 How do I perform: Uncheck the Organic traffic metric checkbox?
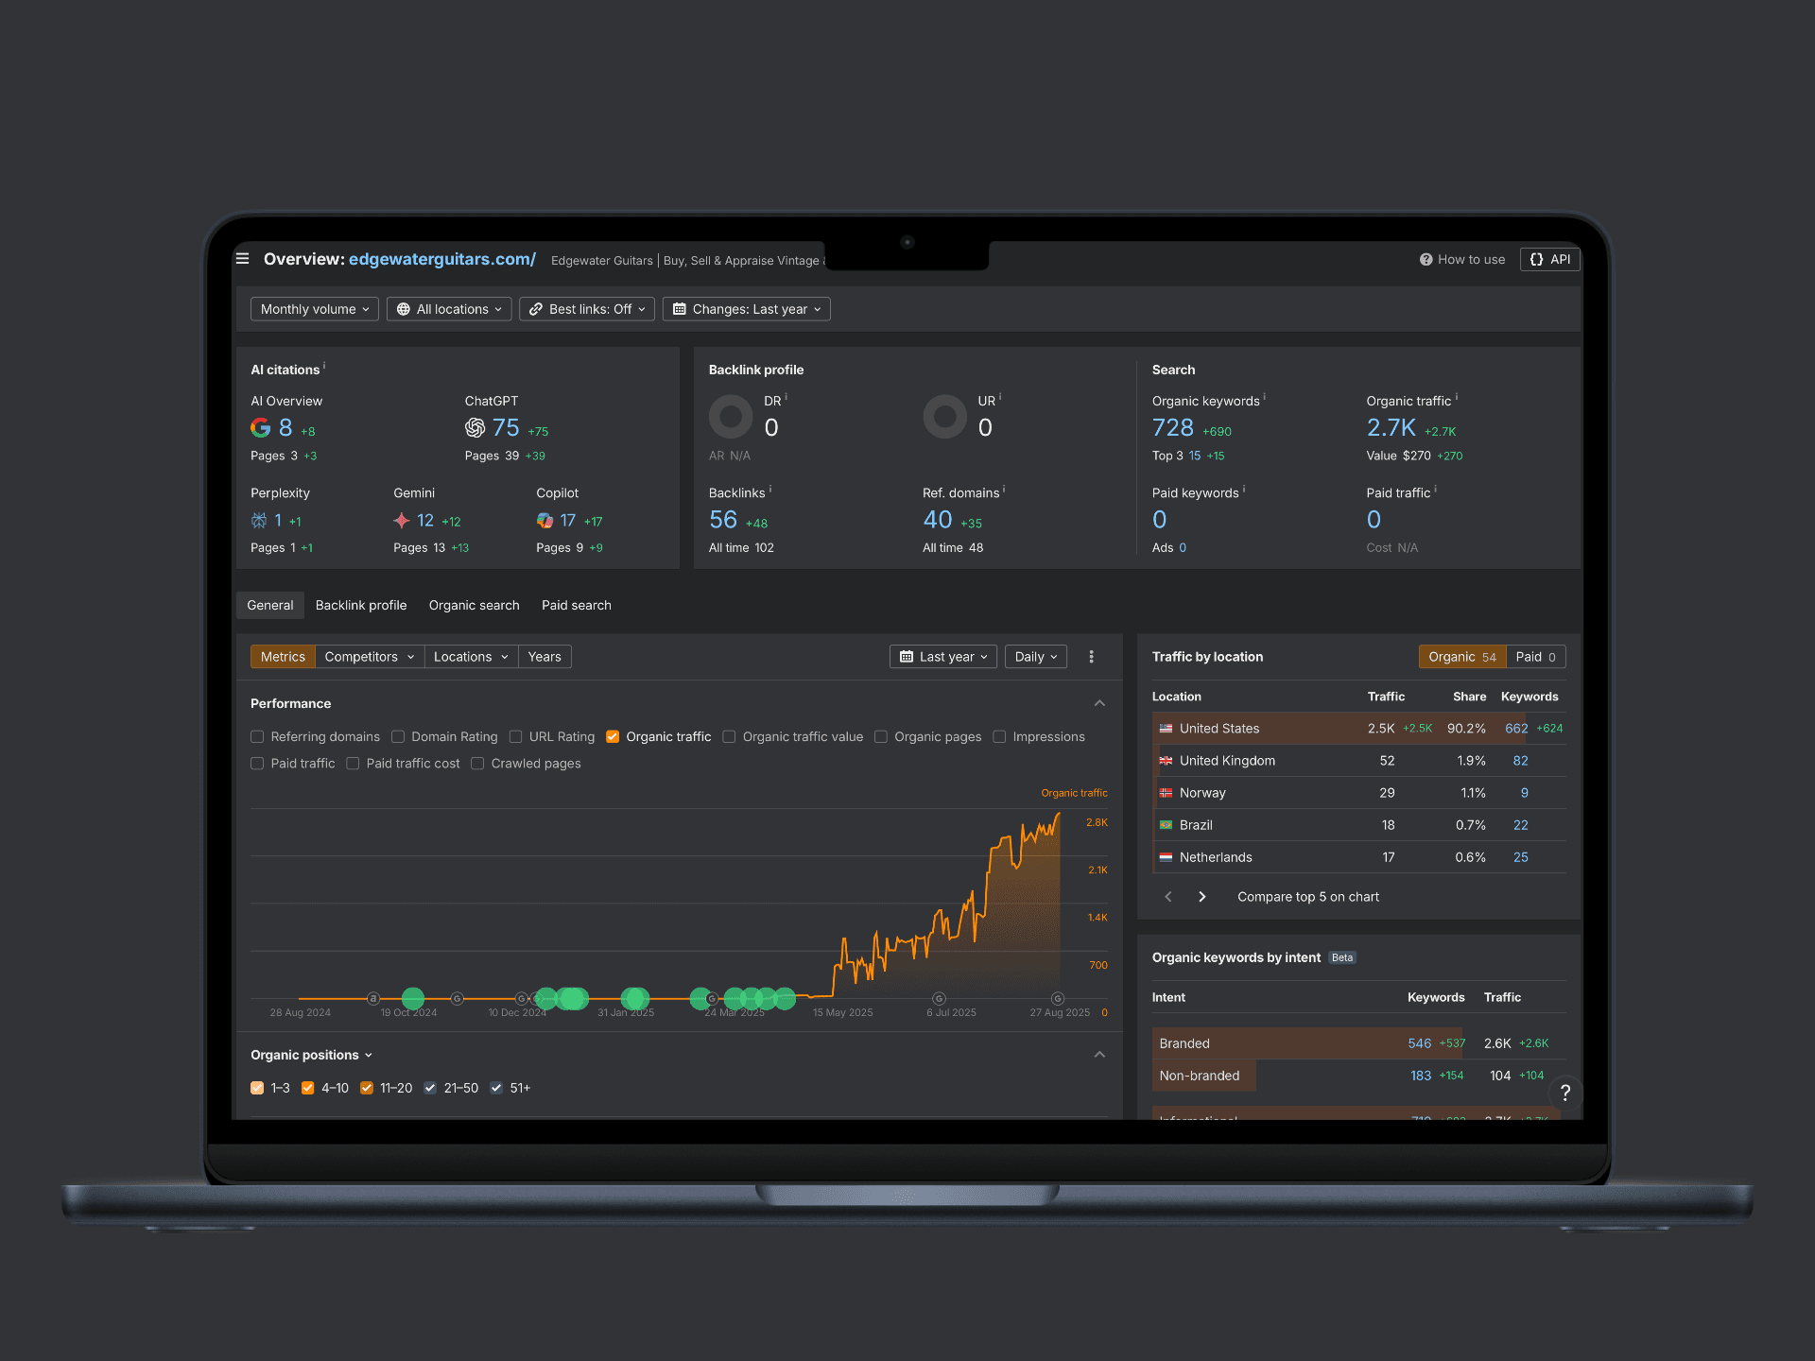pos(613,737)
